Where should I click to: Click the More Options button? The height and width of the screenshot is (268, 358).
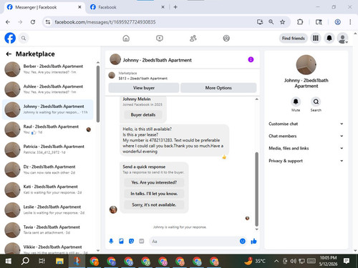(x=218, y=88)
